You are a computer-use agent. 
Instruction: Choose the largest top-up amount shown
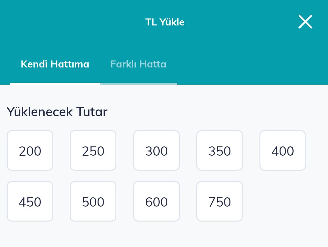(220, 201)
